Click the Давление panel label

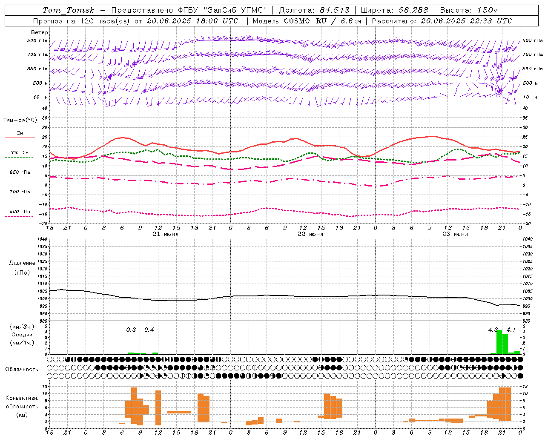[22, 263]
